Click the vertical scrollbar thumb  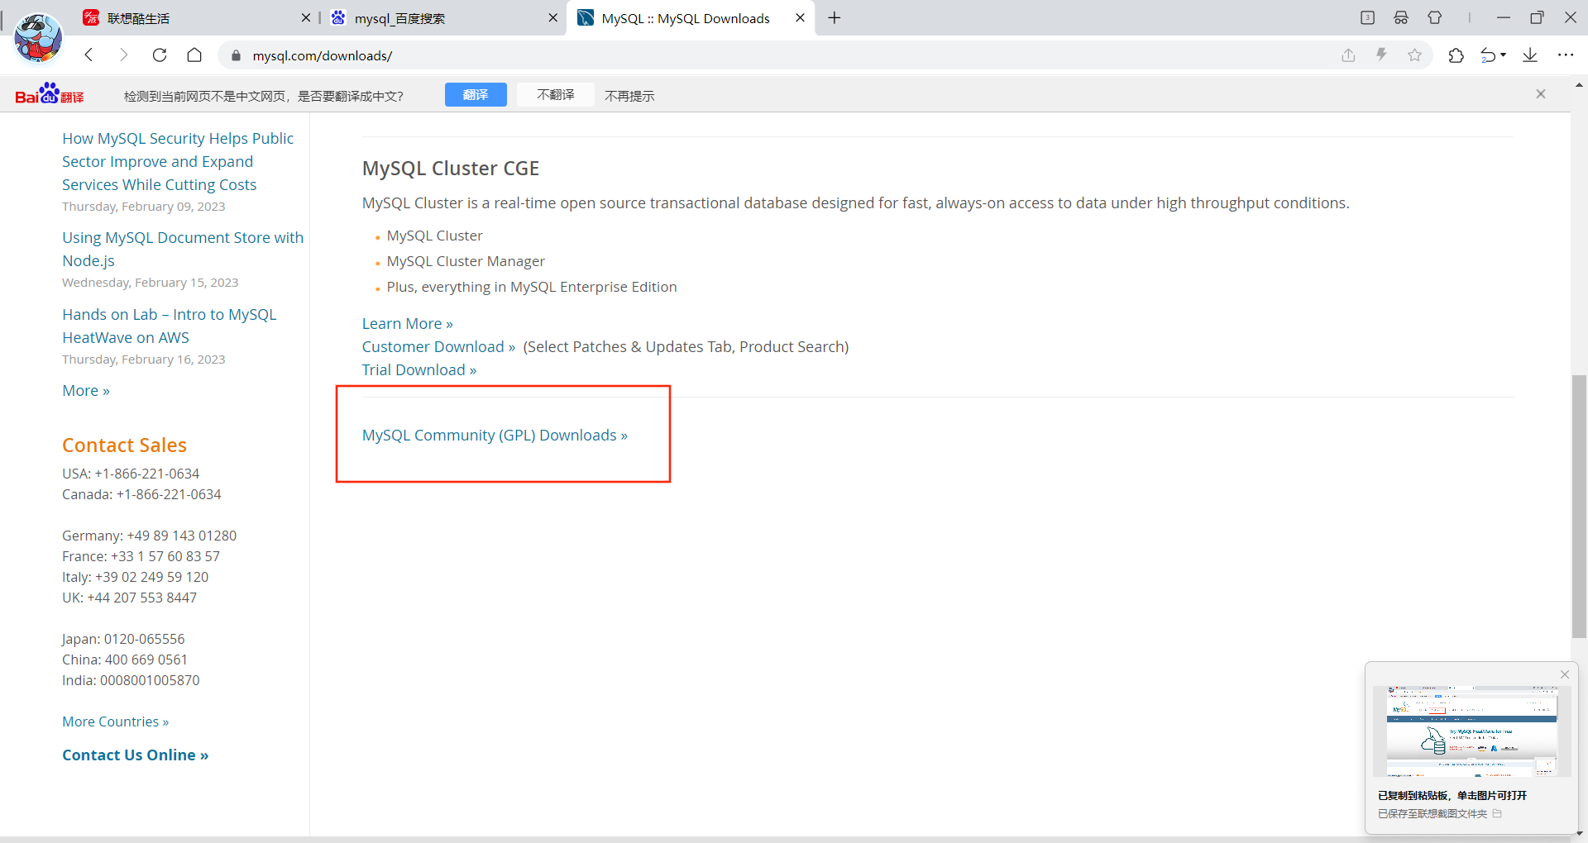pos(1579,507)
